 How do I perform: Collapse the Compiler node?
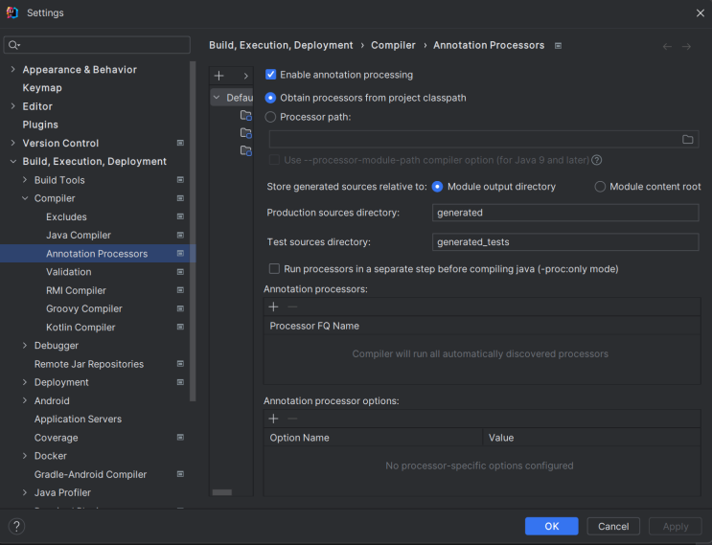pyautogui.click(x=25, y=198)
